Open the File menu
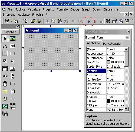Image resolution: width=135 pixels, height=132 pixels. 10,9
